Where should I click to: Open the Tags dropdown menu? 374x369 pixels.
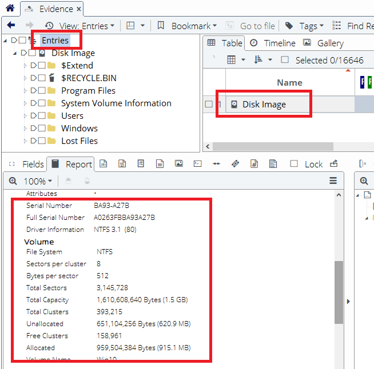point(305,26)
